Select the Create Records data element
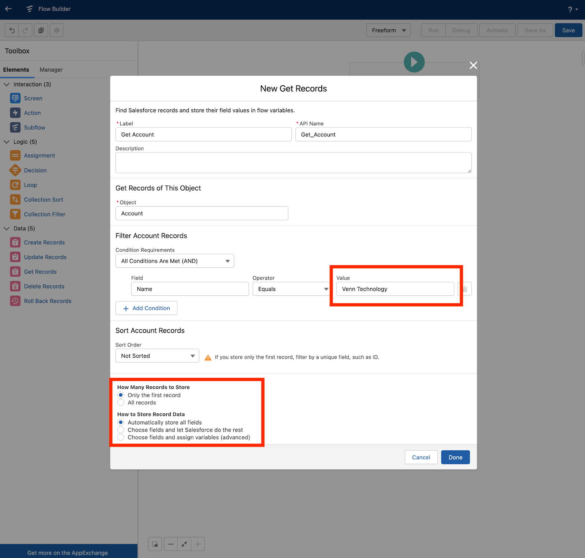The width and height of the screenshot is (585, 558). (x=44, y=242)
